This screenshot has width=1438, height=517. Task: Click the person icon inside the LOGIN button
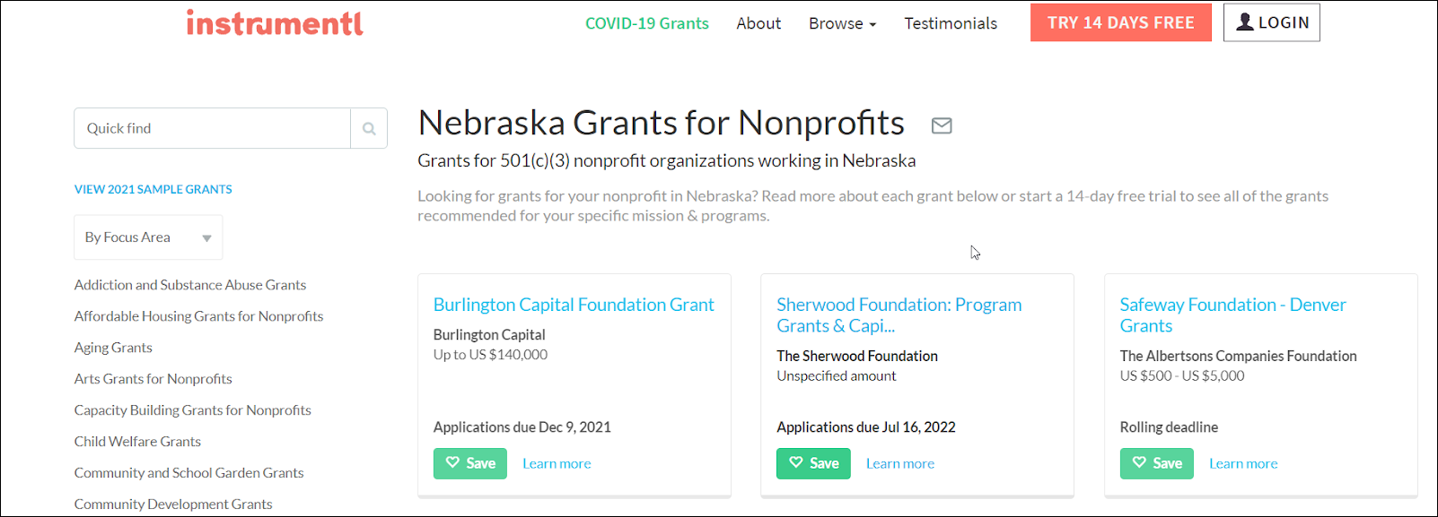point(1244,22)
